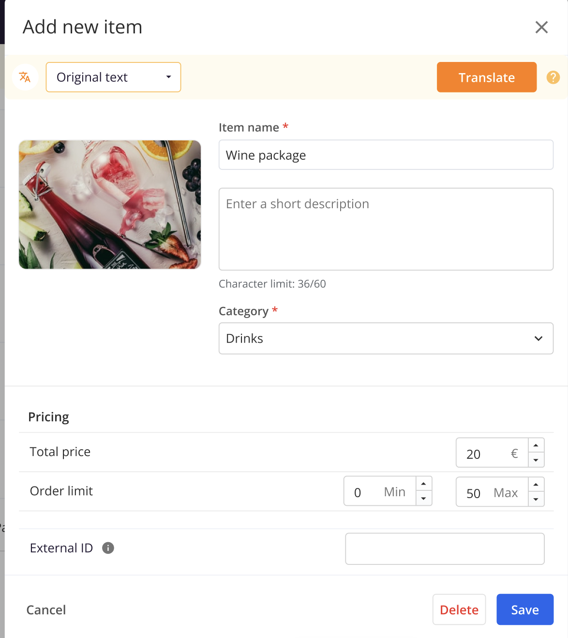Image resolution: width=568 pixels, height=638 pixels.
Task: Click the Item name field
Action: click(386, 155)
